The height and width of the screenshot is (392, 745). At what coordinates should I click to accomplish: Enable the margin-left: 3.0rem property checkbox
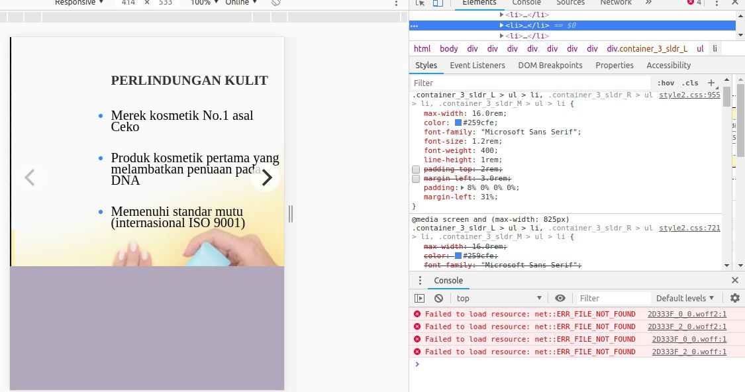coord(416,179)
